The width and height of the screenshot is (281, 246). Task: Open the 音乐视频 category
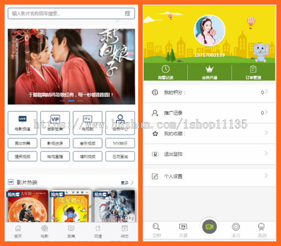tap(88, 143)
